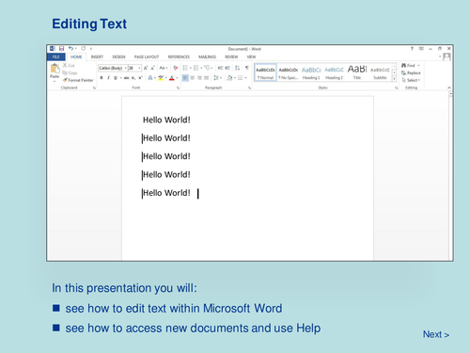The image size is (470, 353).
Task: Open Ribbon Display Options in title bar
Action: [x=421, y=49]
